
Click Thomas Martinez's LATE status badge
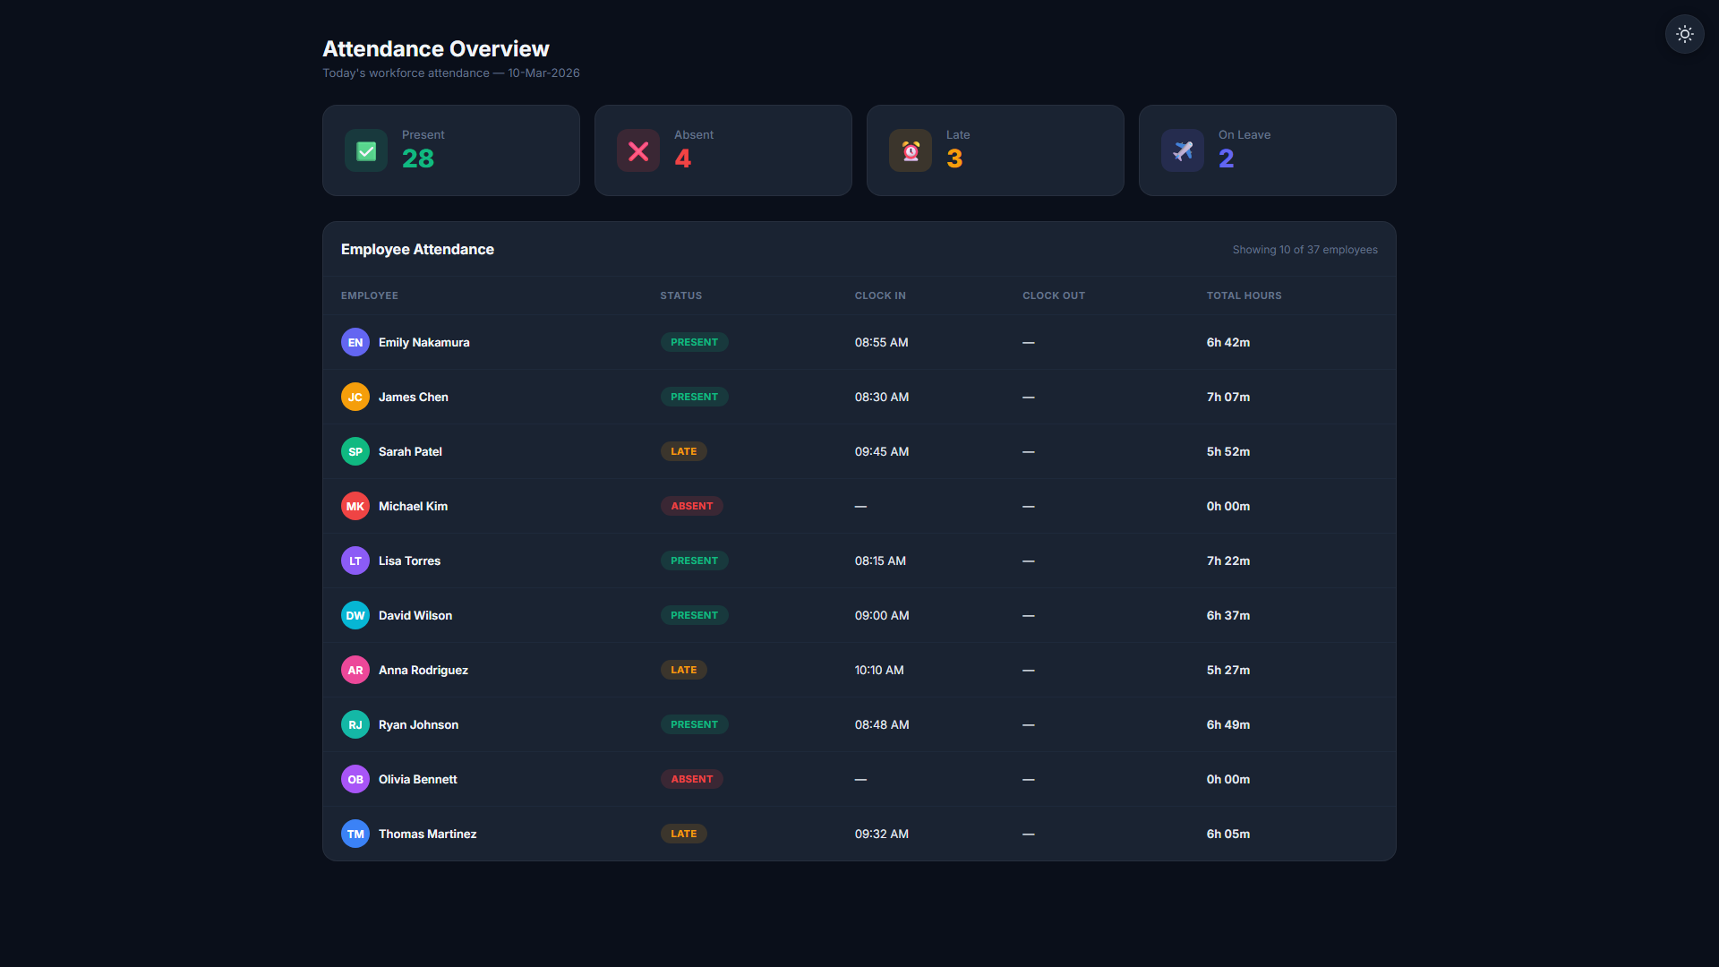[684, 834]
